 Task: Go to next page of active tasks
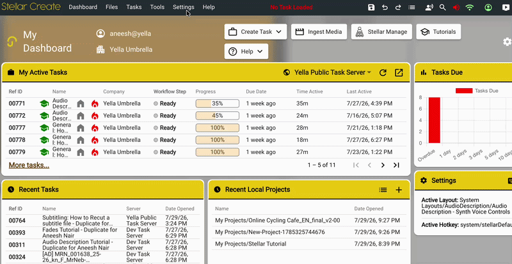[x=383, y=165]
